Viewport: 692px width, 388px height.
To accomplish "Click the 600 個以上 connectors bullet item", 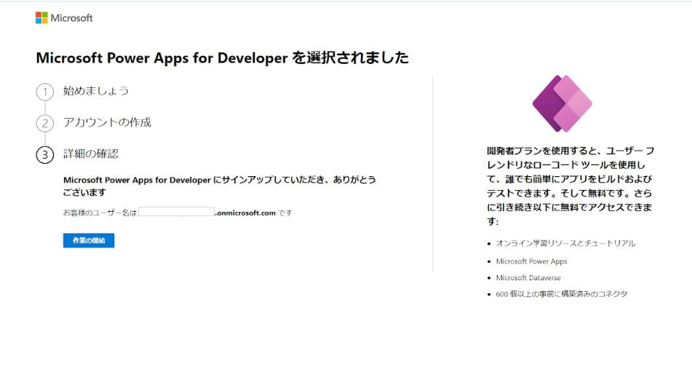I will point(561,294).
